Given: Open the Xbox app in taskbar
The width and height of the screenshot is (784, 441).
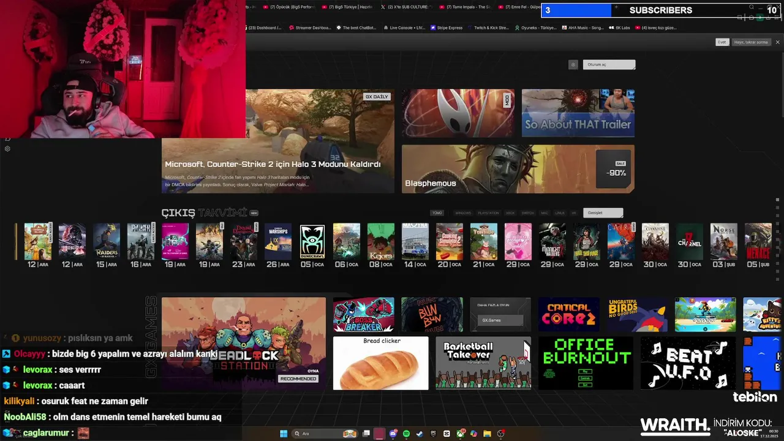Looking at the screenshot, I should pyautogui.click(x=460, y=434).
